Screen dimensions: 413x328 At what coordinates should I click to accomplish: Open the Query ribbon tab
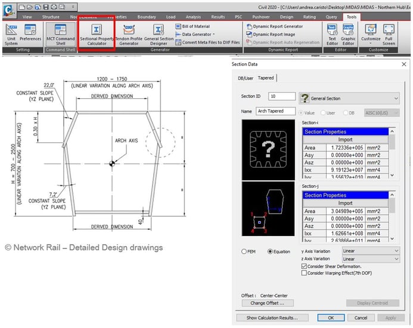pos(331,17)
